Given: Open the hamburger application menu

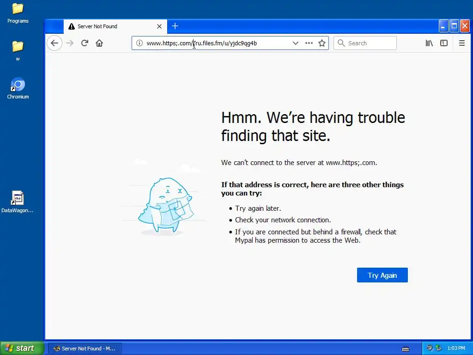Looking at the screenshot, I should 462,43.
